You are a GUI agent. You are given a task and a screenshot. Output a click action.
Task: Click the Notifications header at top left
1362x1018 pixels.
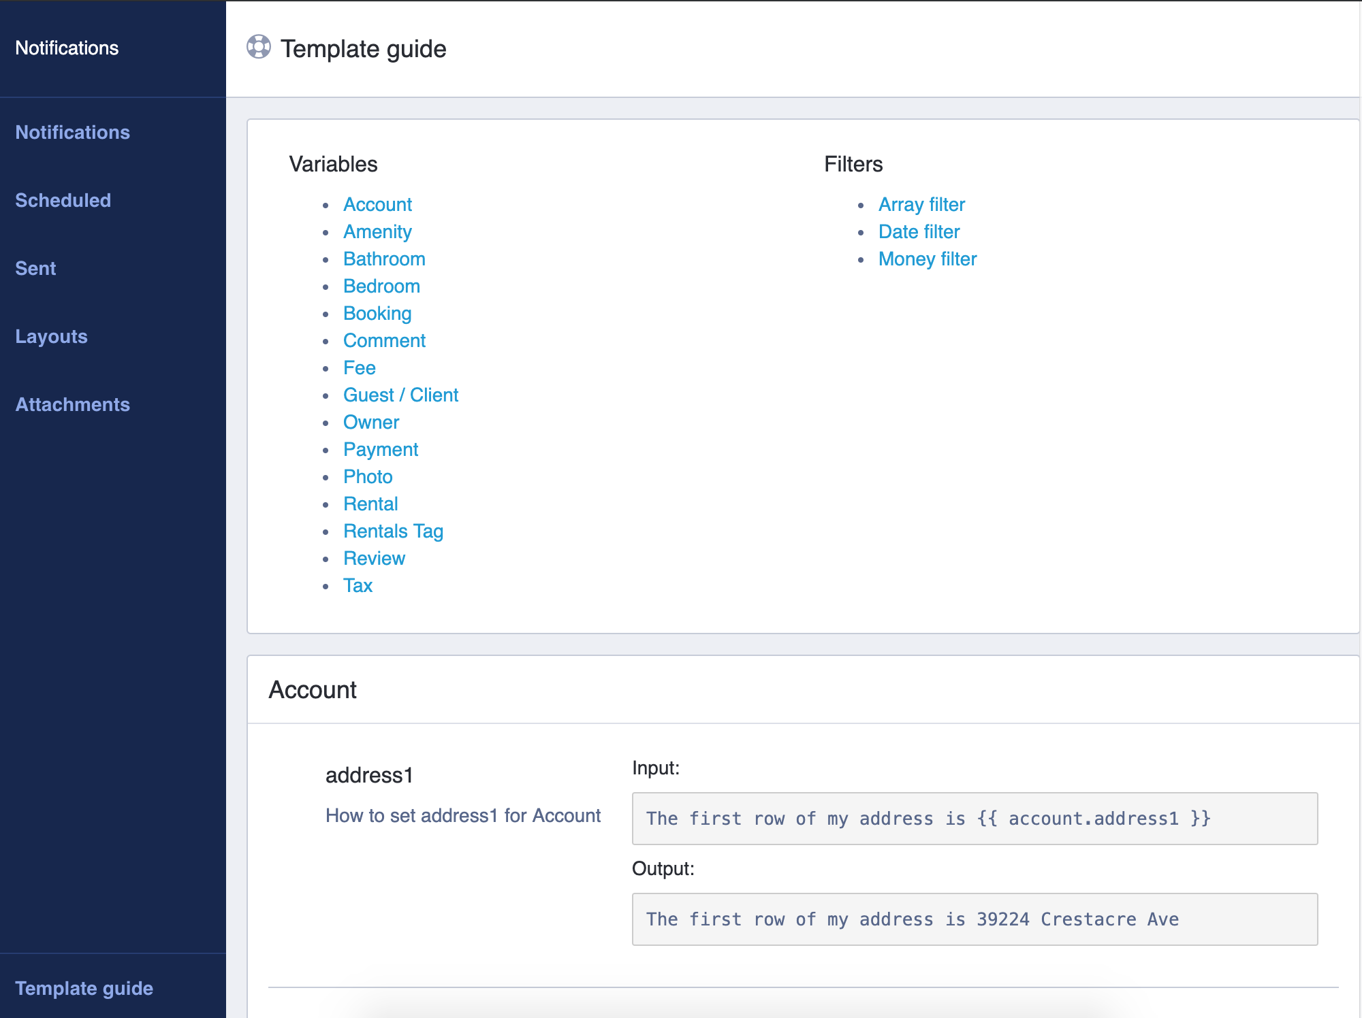(67, 48)
